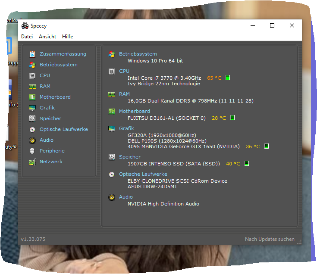Screen dimensions: 317x274
Task: Click the Peripherie mouse icon in sidebar
Action: [32, 151]
